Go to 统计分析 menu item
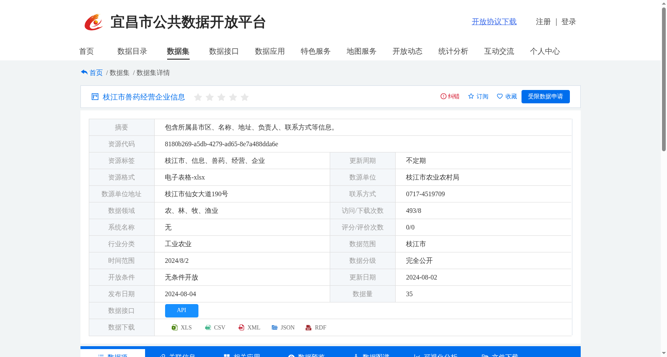 coord(453,51)
